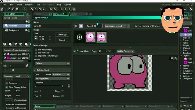
Task: Open Frames per second dropdown
Action: [128, 26]
